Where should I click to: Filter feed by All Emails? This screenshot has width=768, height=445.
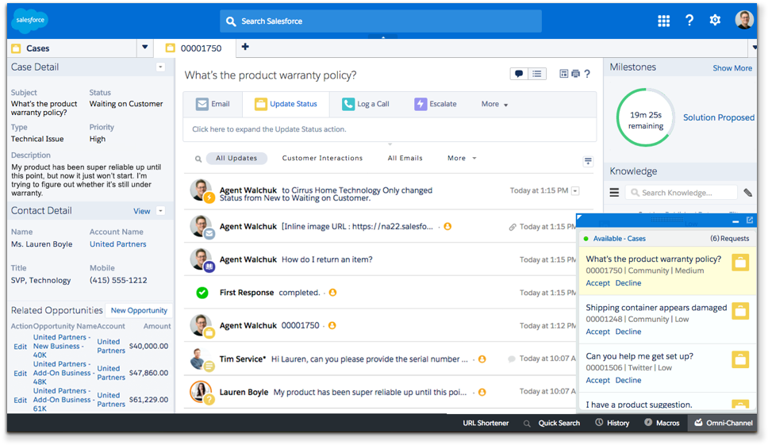405,158
